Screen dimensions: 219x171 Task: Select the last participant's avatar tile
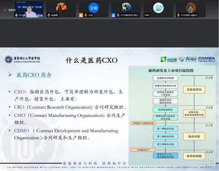coord(191,9)
